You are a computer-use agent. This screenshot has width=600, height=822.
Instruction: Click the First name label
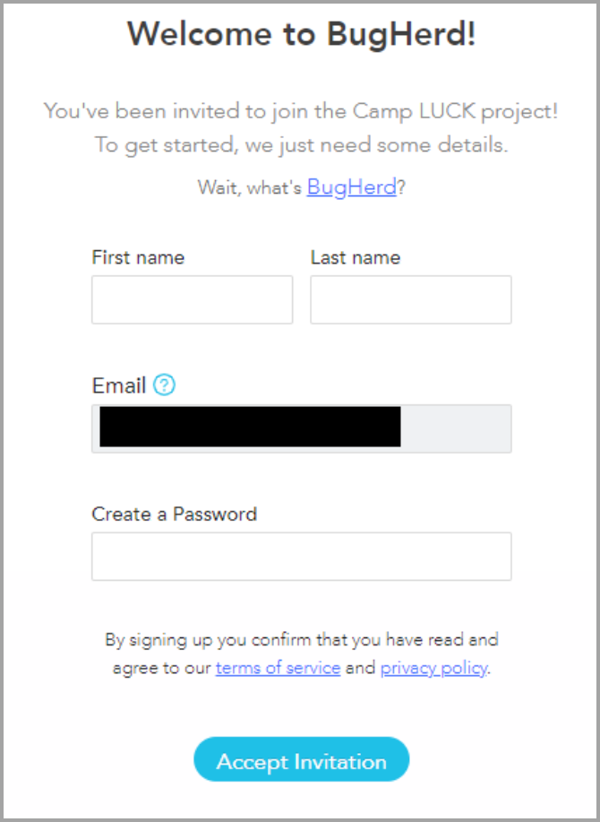pos(138,258)
